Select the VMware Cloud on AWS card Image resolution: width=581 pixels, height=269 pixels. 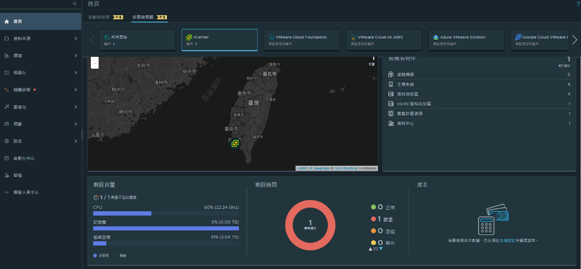coord(384,40)
